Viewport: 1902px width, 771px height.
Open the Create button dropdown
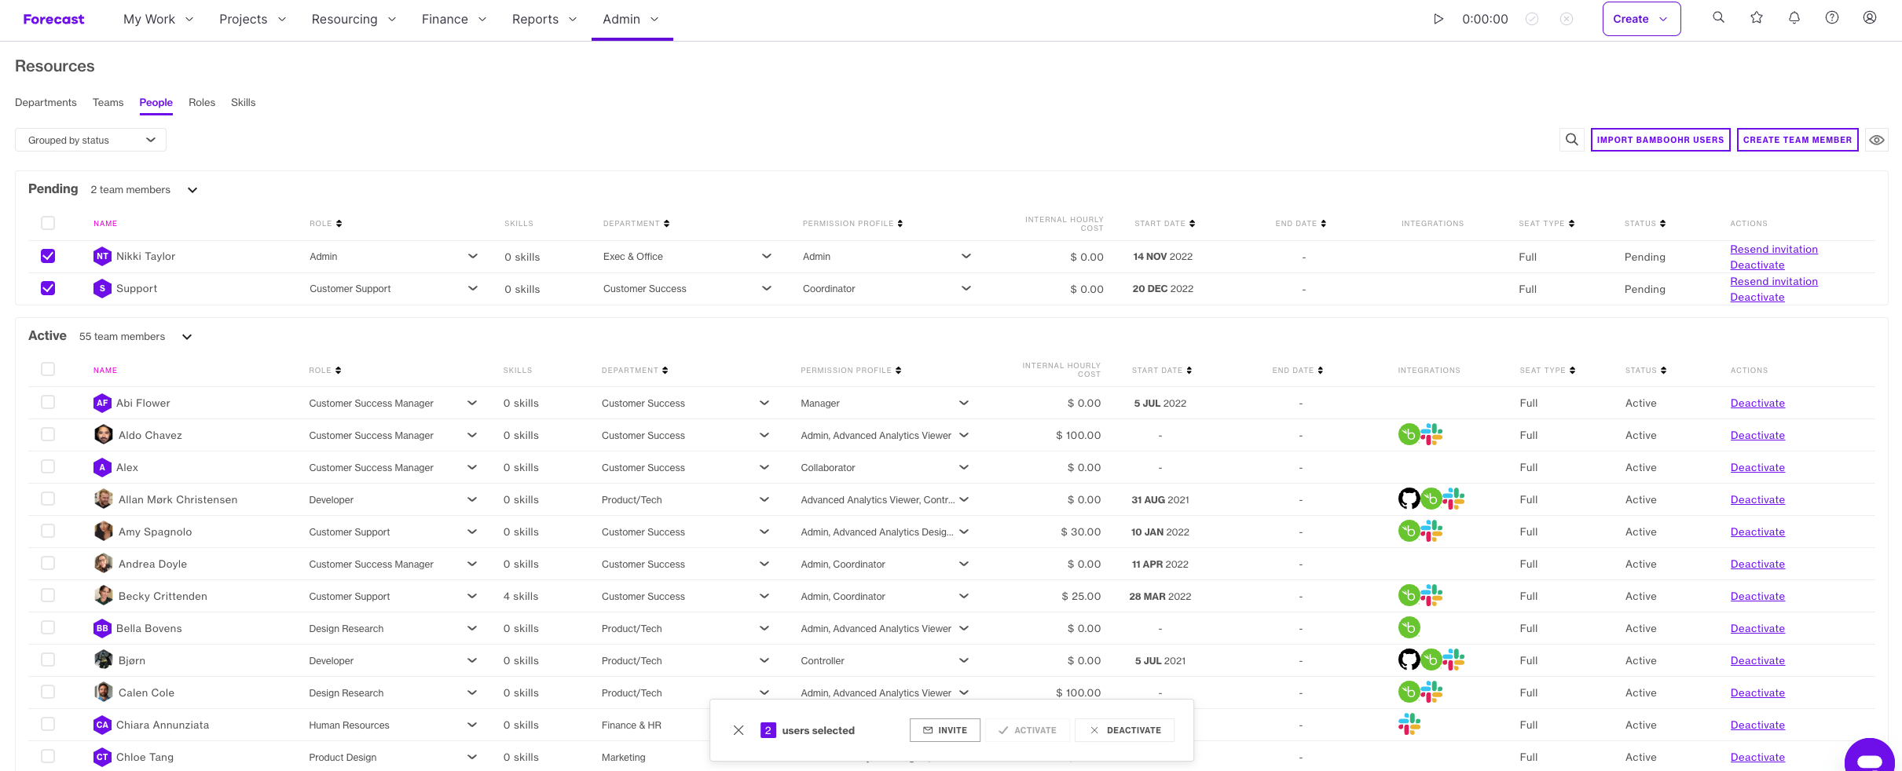(1641, 19)
